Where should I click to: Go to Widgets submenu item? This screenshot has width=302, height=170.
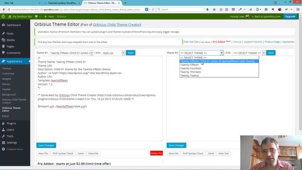coord(7,79)
